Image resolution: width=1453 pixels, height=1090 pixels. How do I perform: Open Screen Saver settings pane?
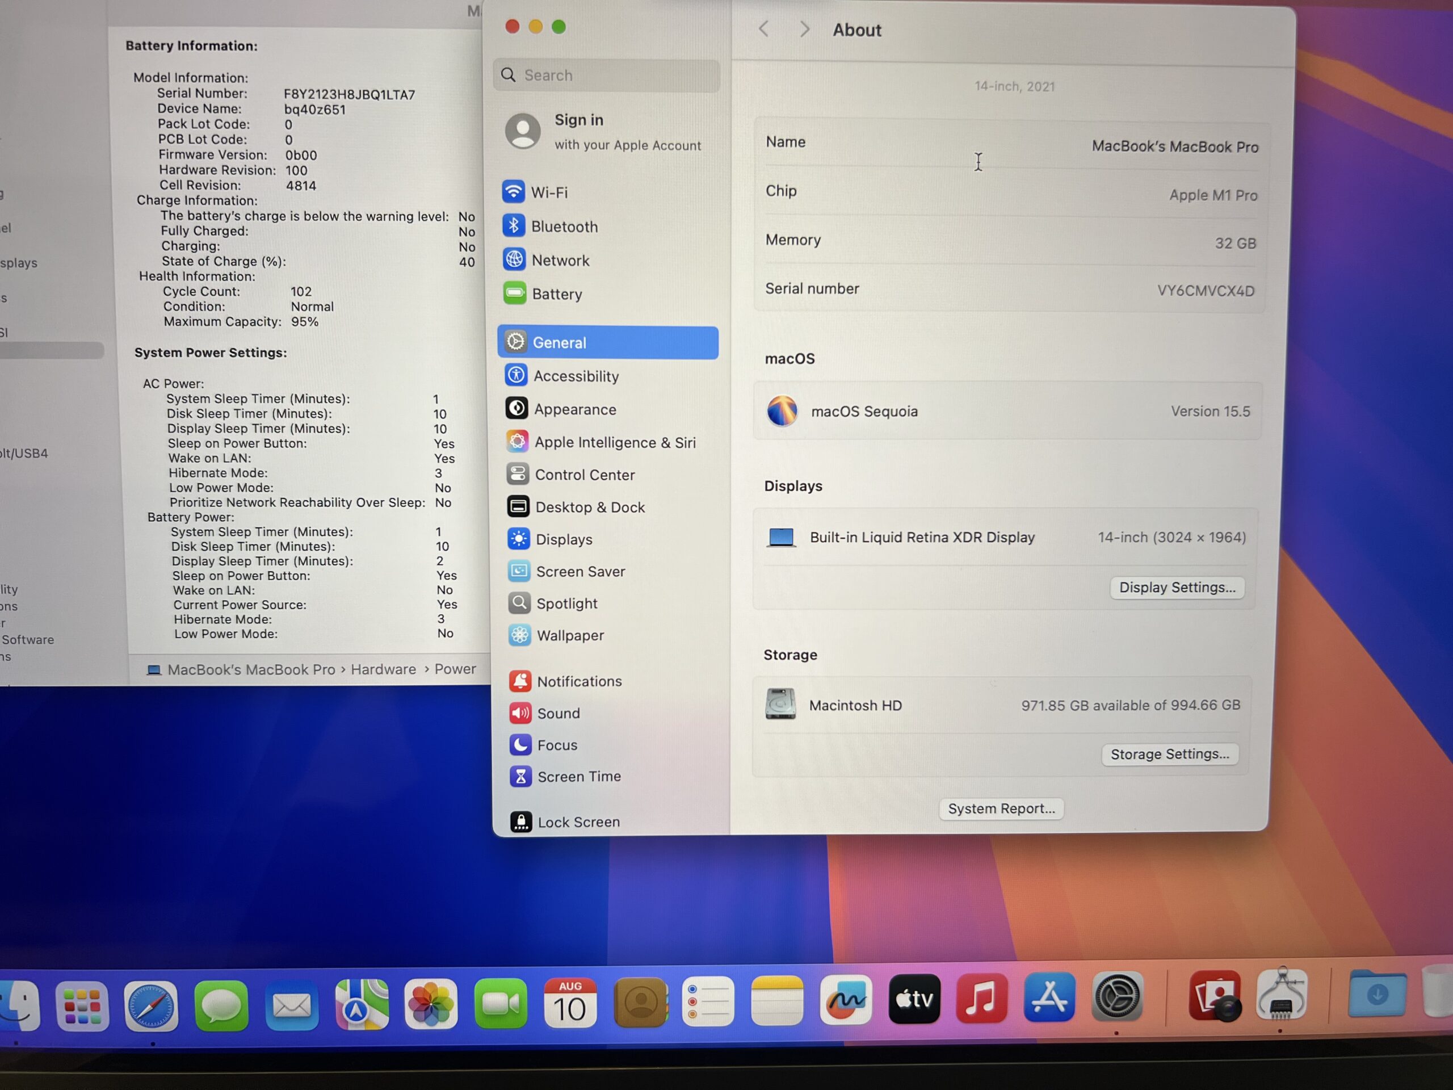point(579,571)
